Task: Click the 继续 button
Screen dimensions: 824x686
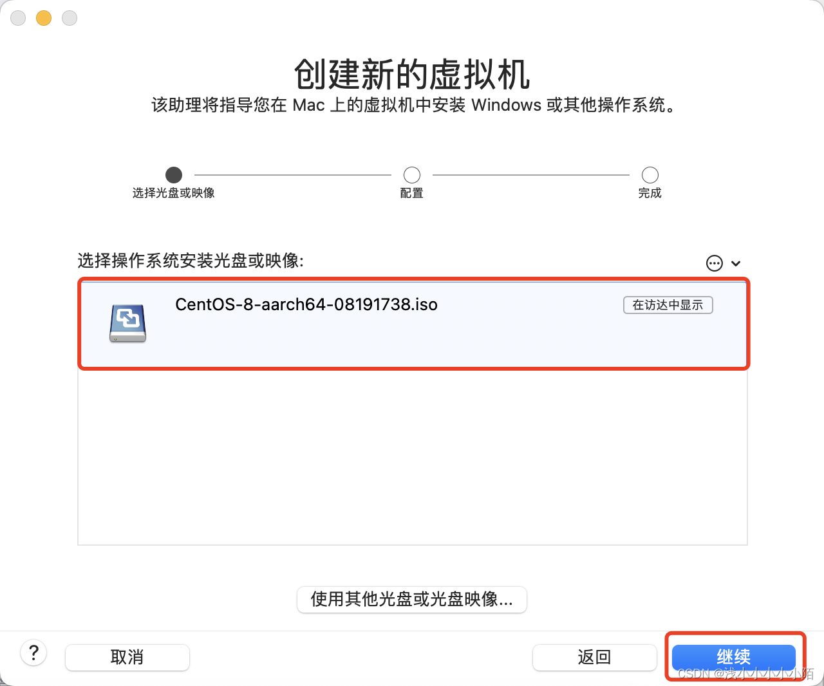Action: point(734,657)
